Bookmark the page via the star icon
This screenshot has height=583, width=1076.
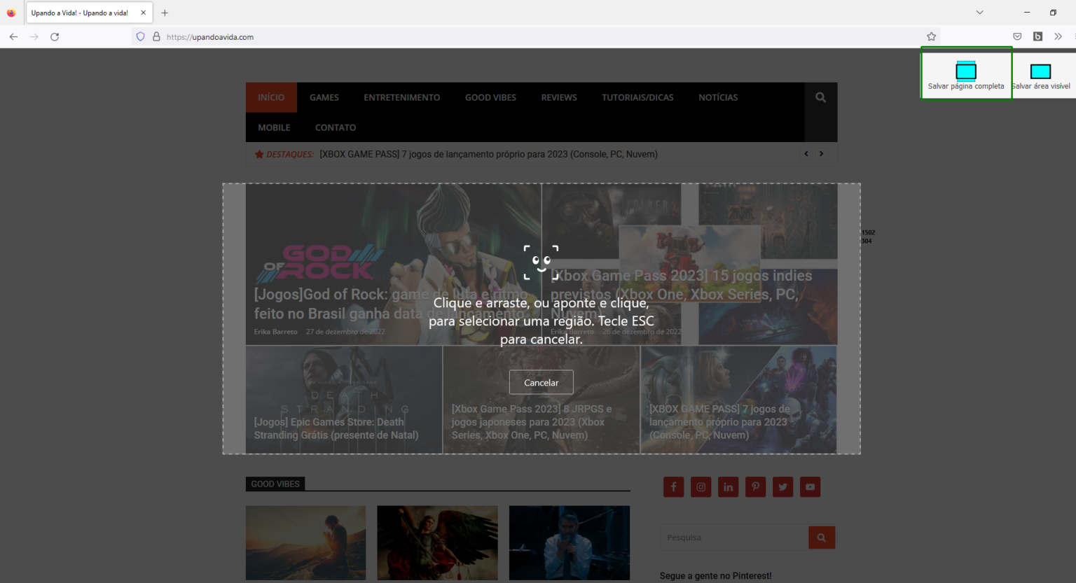coord(931,36)
